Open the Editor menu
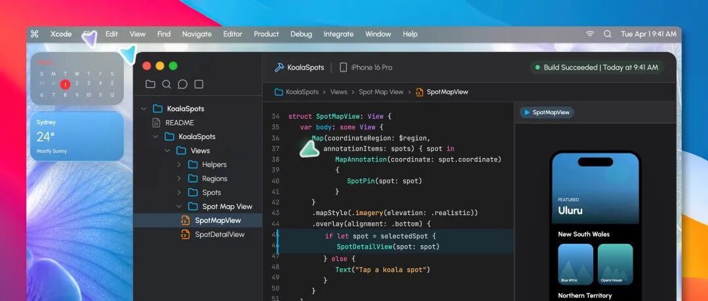Image resolution: width=708 pixels, height=301 pixels. (233, 34)
